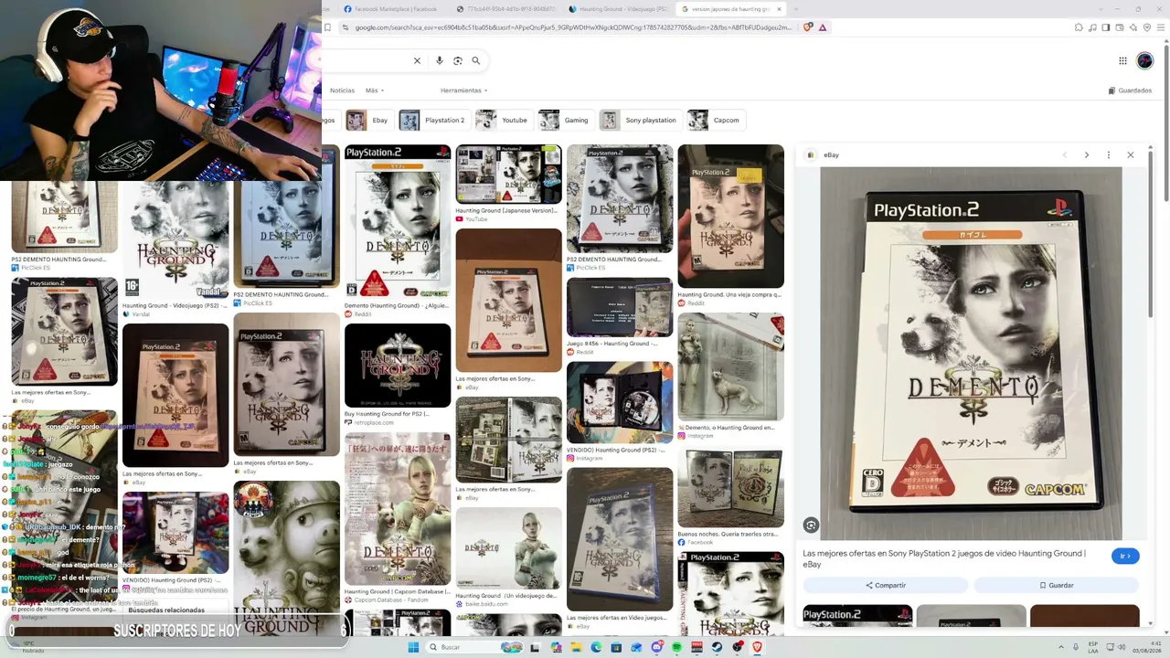Filter results with the Gaming chip

tap(565, 120)
